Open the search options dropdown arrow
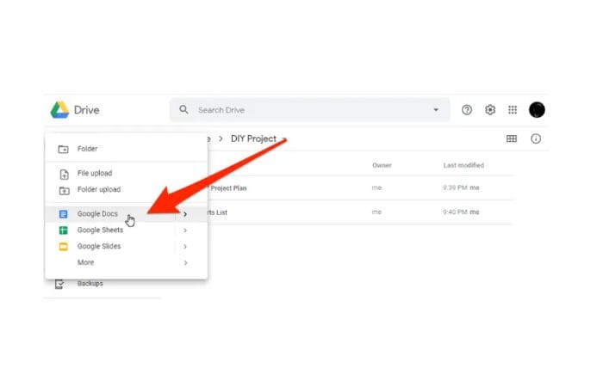The image size is (603, 387). (x=436, y=110)
